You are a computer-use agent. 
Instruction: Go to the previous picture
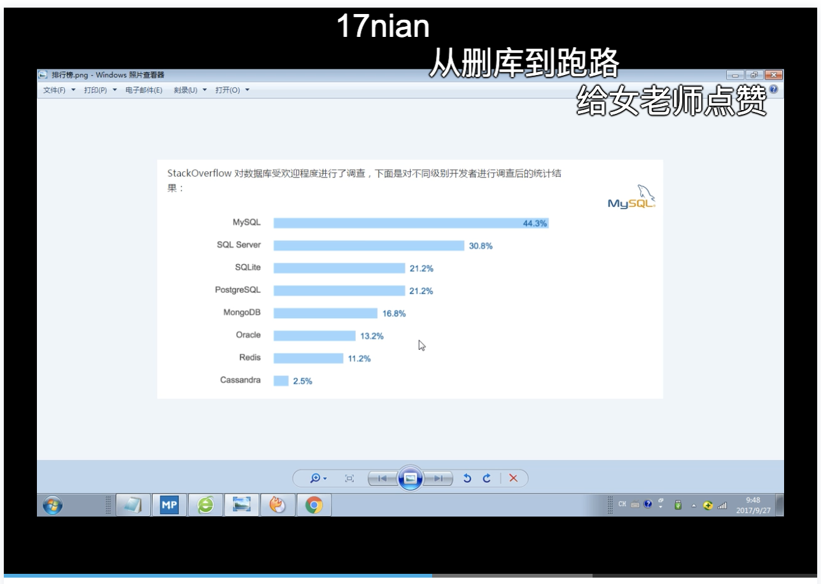point(382,478)
